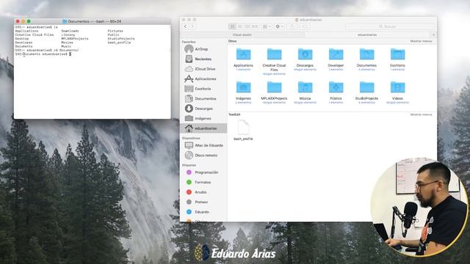Select the Developer folder
The image size is (470, 264).
coord(336,54)
